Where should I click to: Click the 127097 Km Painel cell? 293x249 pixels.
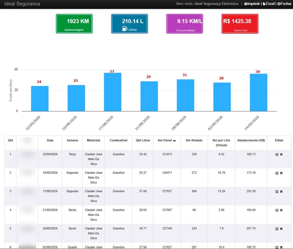coord(167,210)
